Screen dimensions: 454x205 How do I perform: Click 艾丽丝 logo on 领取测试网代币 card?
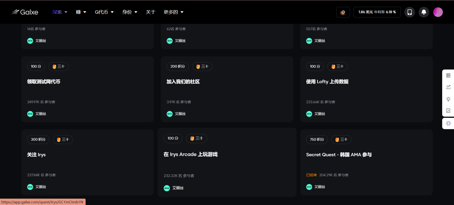point(30,114)
